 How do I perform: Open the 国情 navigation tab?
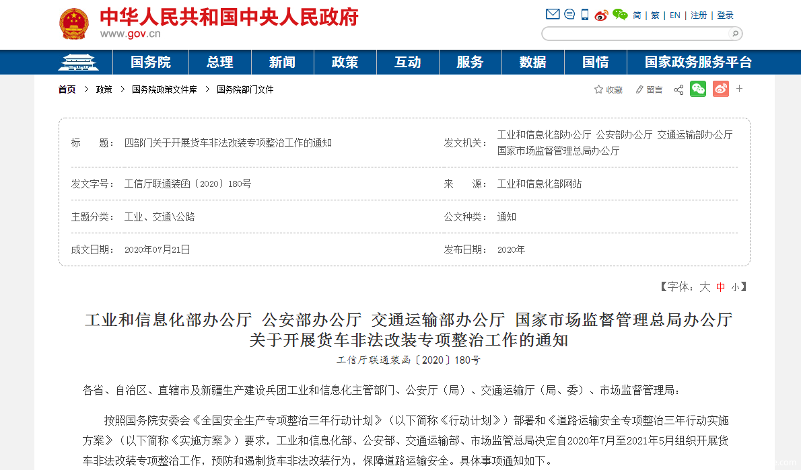click(596, 63)
